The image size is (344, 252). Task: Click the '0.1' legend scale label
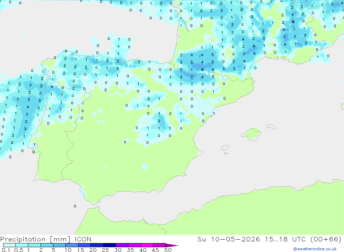pos(6,250)
